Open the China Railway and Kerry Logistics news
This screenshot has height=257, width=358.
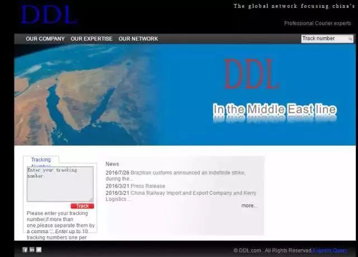click(181, 196)
